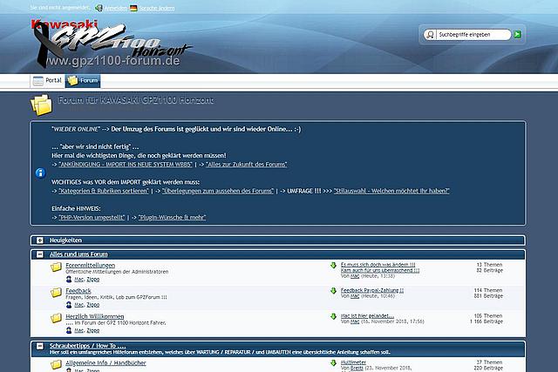Click green arrow beside Mac ist hier gelandet
Viewport: 558px width, 372px height.
pos(333,316)
